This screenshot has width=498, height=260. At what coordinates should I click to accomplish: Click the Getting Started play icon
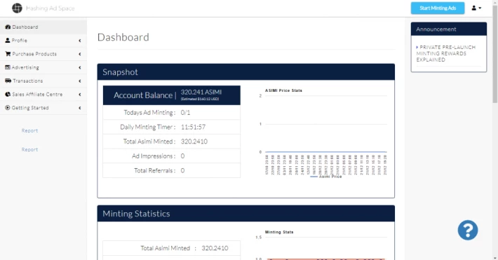pyautogui.click(x=8, y=108)
